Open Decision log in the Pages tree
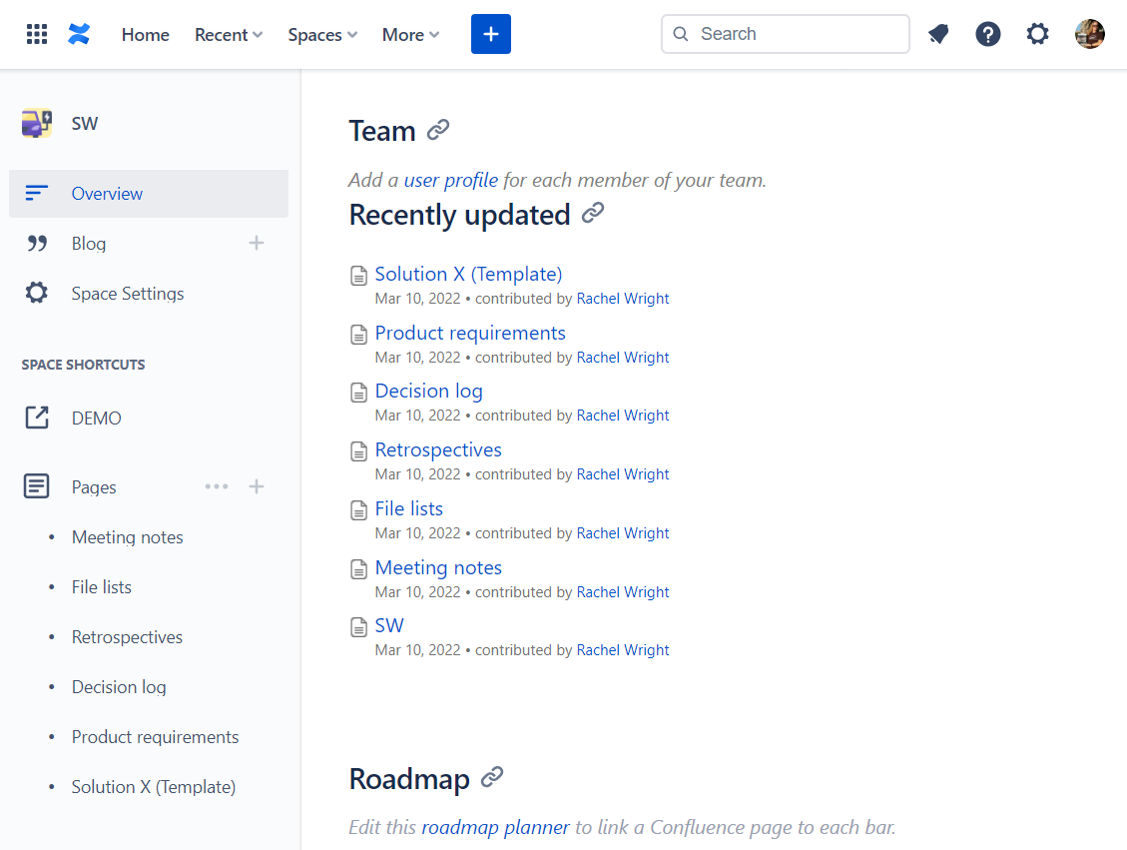This screenshot has height=850, width=1127. click(119, 687)
